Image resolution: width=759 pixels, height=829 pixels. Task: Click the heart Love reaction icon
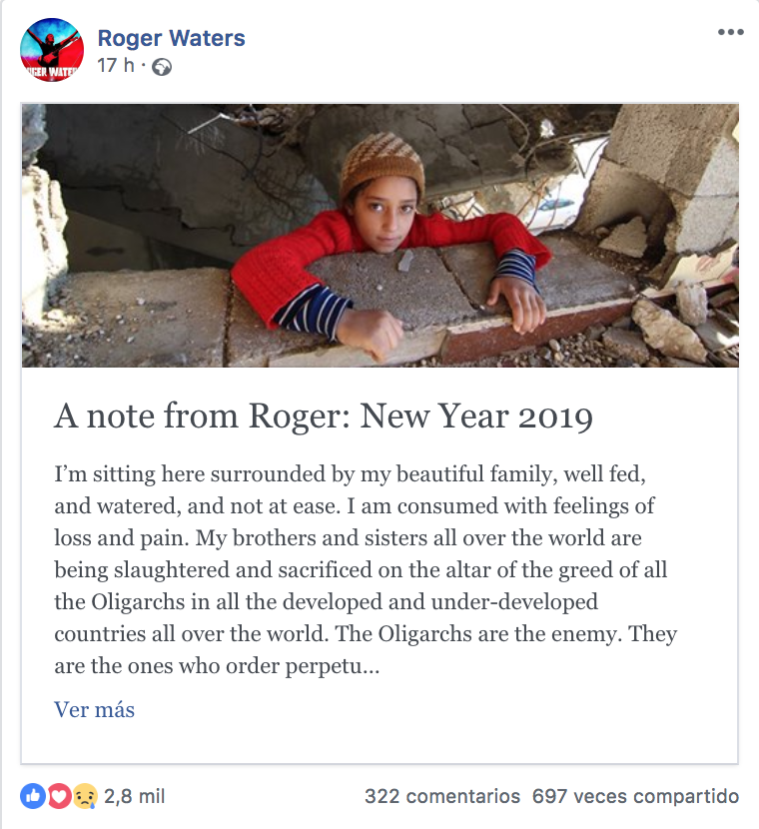[59, 796]
